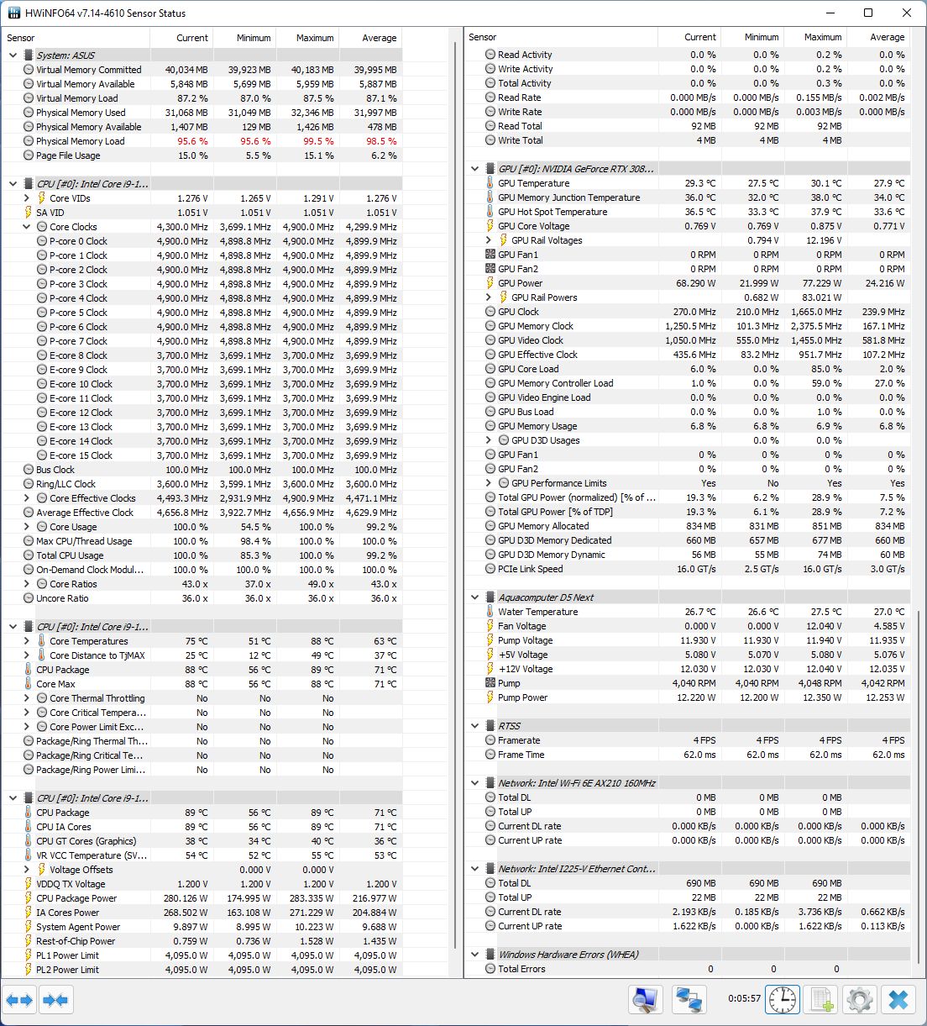The height and width of the screenshot is (1026, 927).
Task: Click left panel Minimum column header
Action: click(244, 38)
